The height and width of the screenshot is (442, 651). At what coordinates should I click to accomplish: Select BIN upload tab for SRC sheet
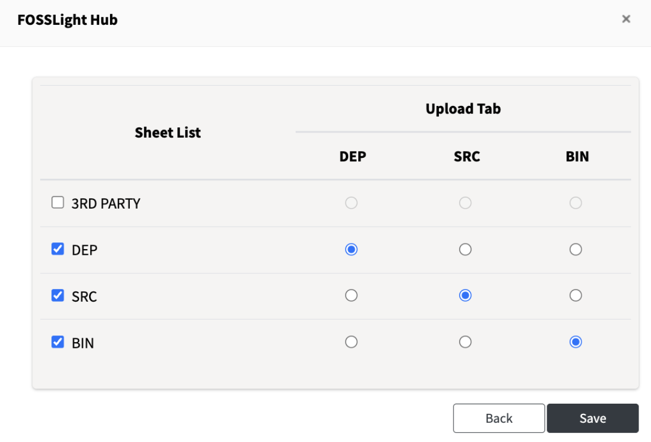click(576, 295)
